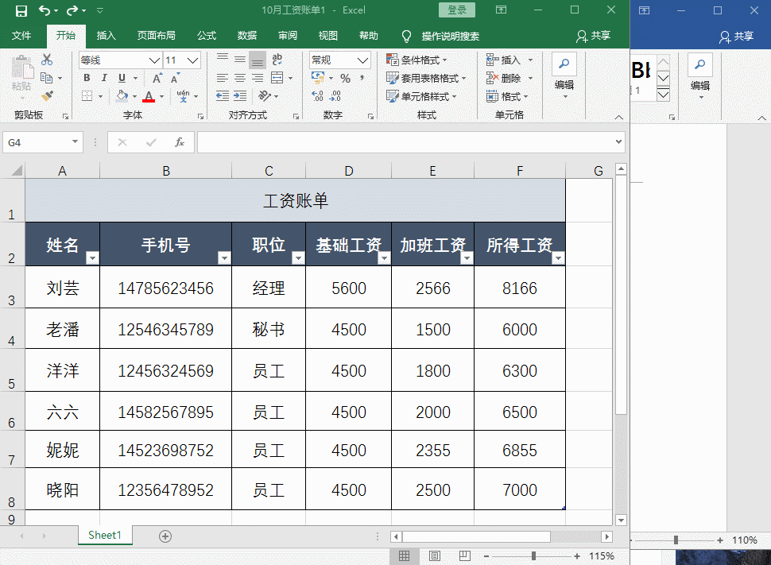Click the Increase Decimal icon
The height and width of the screenshot is (565, 771).
316,95
